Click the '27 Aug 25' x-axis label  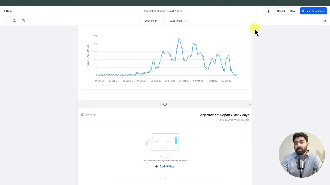[100, 81]
